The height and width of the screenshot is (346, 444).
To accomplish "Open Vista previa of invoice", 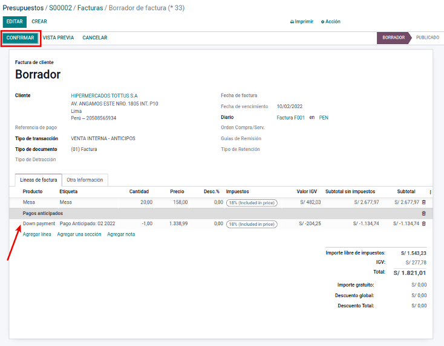I will 58,38.
